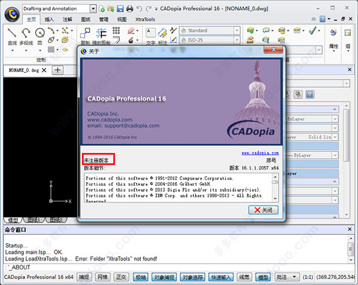
Task: Click the CADopia application logo button
Action: (12, 14)
